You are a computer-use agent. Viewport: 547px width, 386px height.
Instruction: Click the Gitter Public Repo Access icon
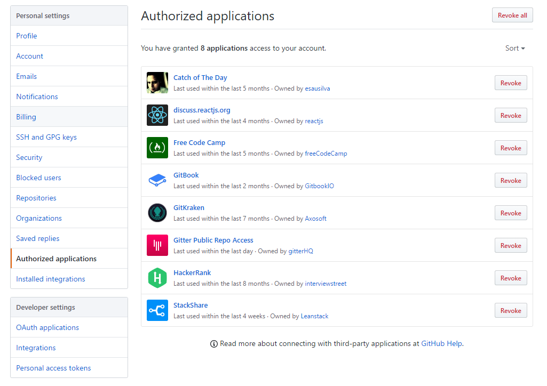tap(157, 245)
